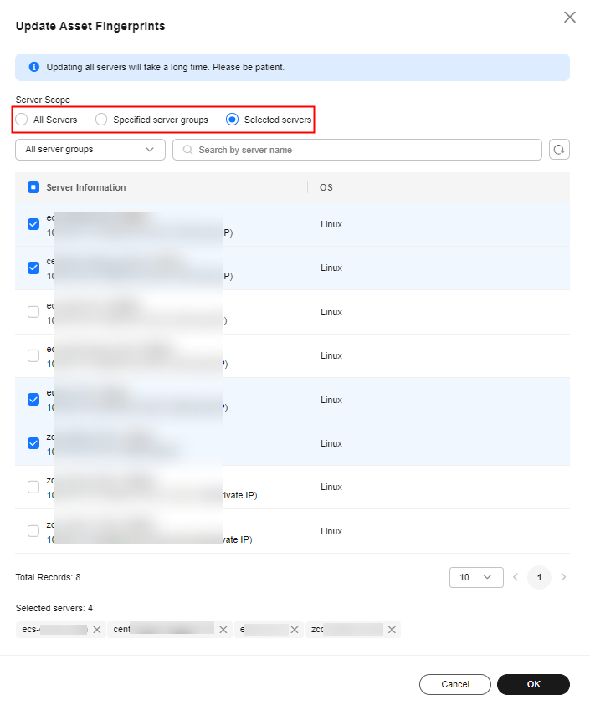Check the third server row checkbox
Viewport: 590px width, 705px height.
[x=33, y=312]
